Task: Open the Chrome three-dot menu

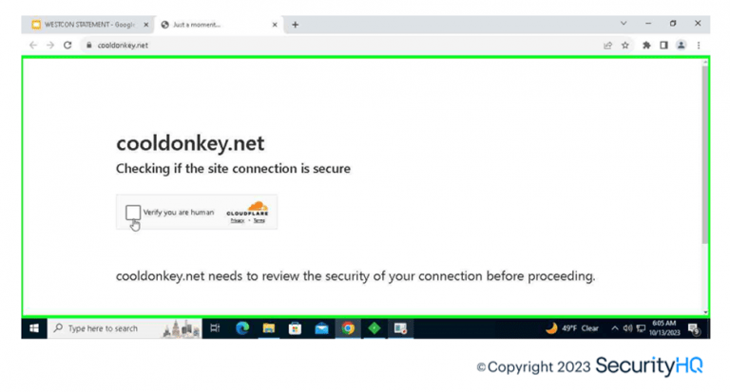Action: point(699,45)
